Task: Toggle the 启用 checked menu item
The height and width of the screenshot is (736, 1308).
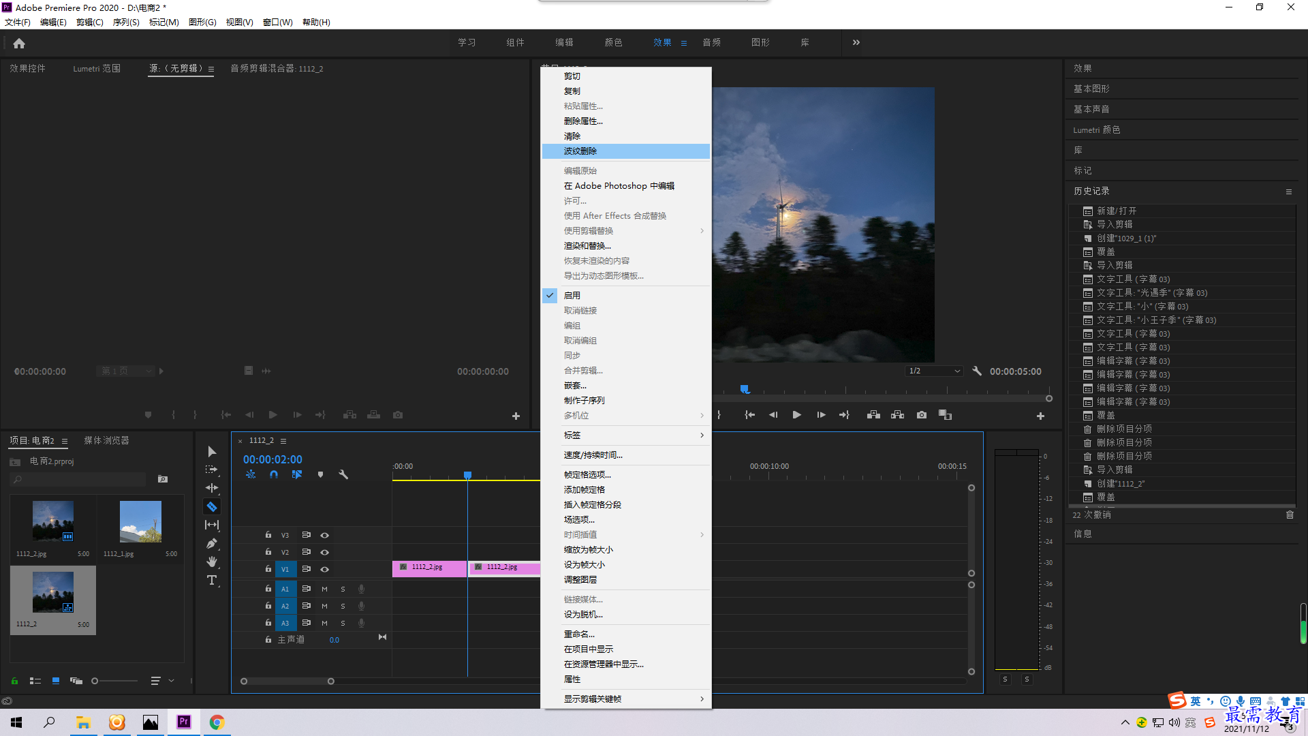Action: [x=625, y=295]
